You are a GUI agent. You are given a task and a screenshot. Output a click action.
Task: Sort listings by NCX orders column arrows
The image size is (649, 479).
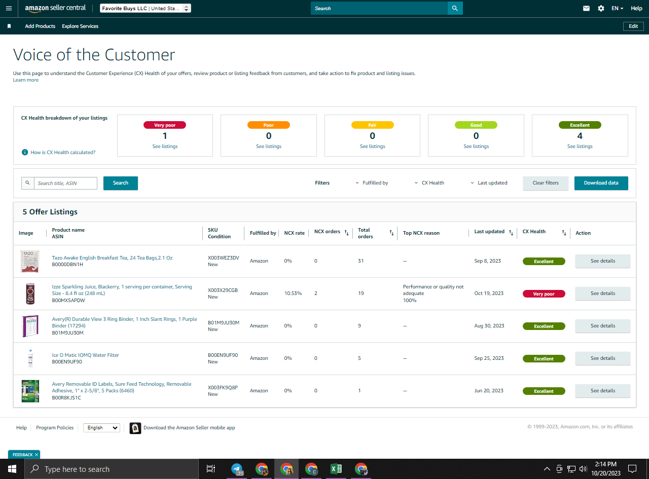(347, 233)
